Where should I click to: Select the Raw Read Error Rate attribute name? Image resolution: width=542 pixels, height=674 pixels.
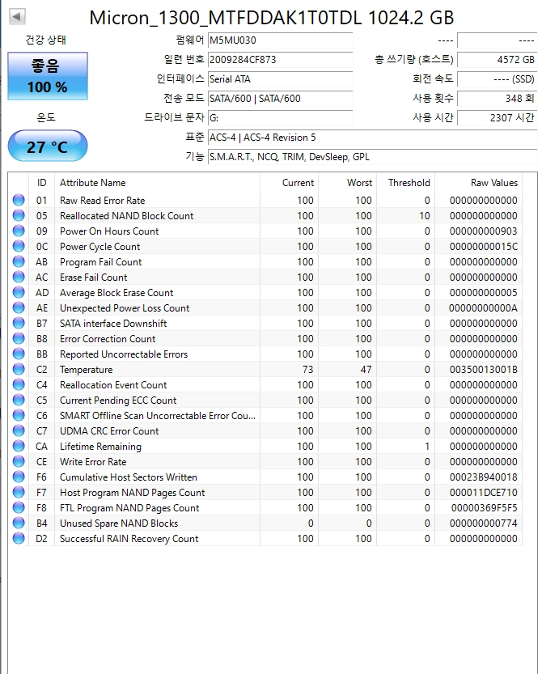[102, 201]
